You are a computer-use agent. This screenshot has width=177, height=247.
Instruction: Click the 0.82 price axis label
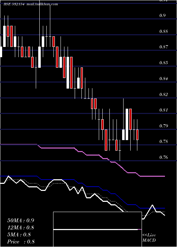pyautogui.click(x=164, y=94)
